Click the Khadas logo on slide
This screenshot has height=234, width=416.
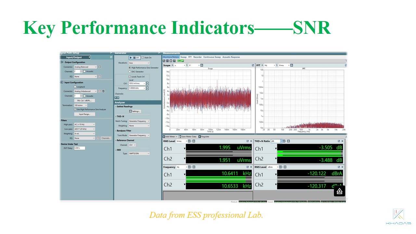point(398,216)
